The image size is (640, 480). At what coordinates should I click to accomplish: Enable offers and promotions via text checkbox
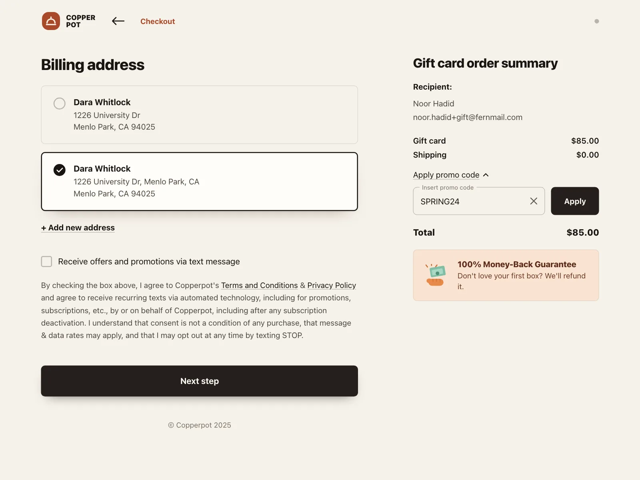pos(47,262)
